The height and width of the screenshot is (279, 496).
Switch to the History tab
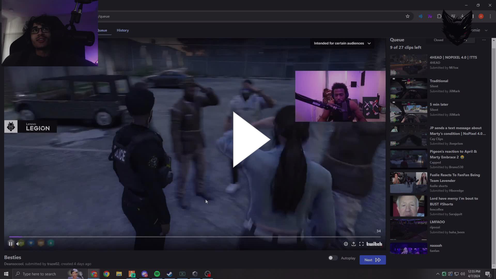coord(122,30)
